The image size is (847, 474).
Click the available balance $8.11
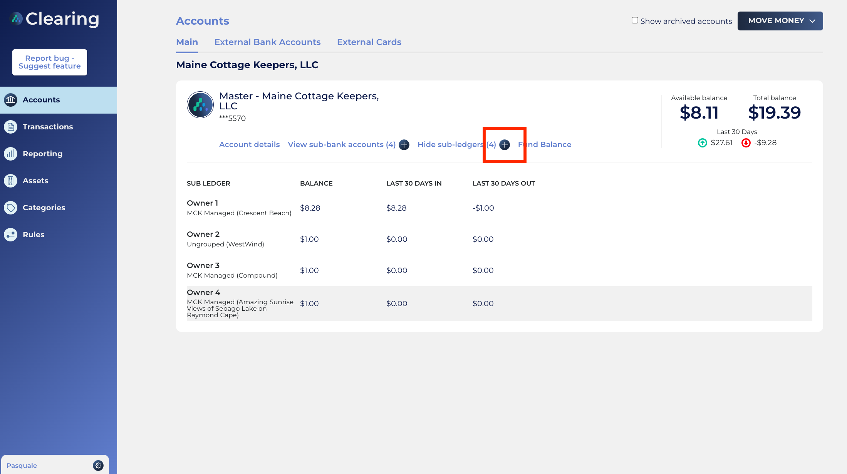coord(699,113)
